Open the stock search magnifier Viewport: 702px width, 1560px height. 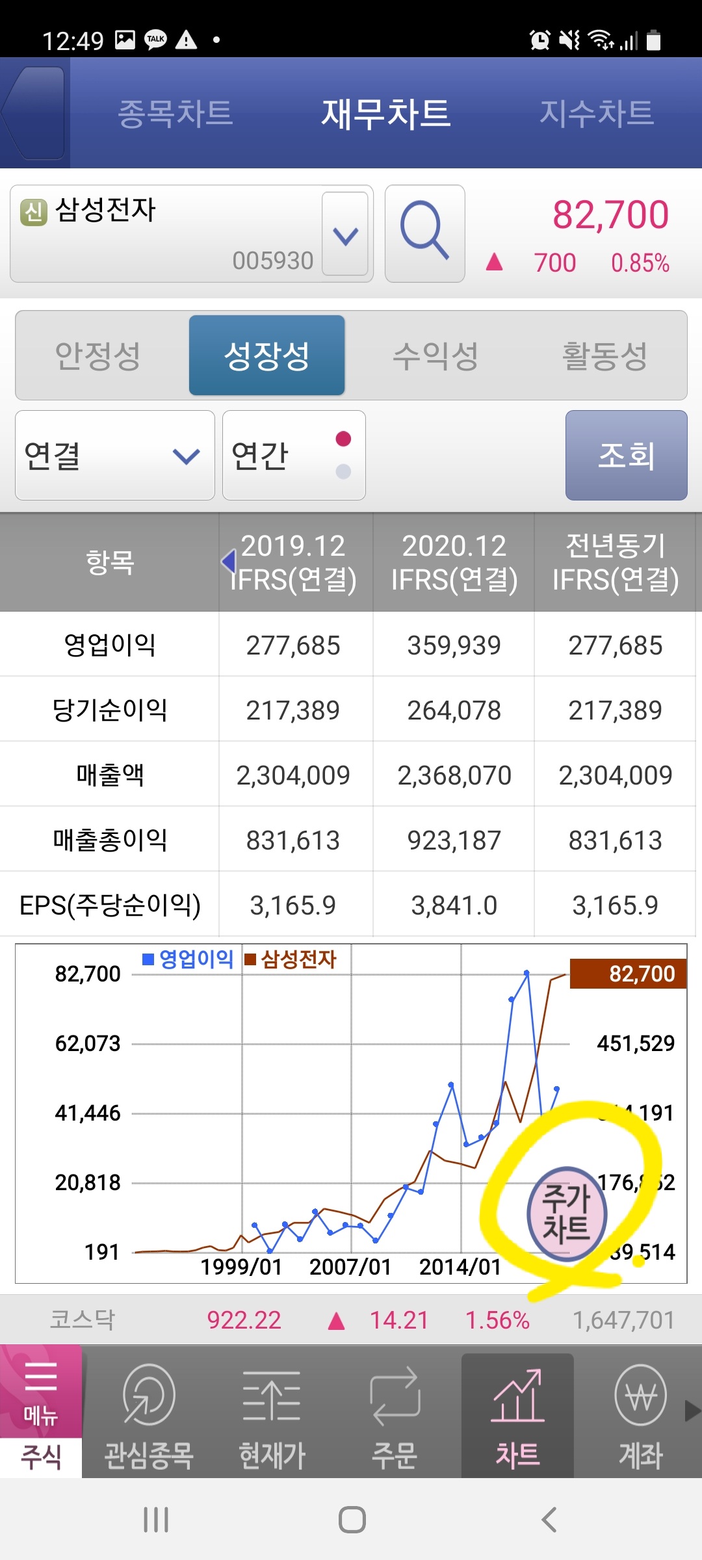(424, 233)
